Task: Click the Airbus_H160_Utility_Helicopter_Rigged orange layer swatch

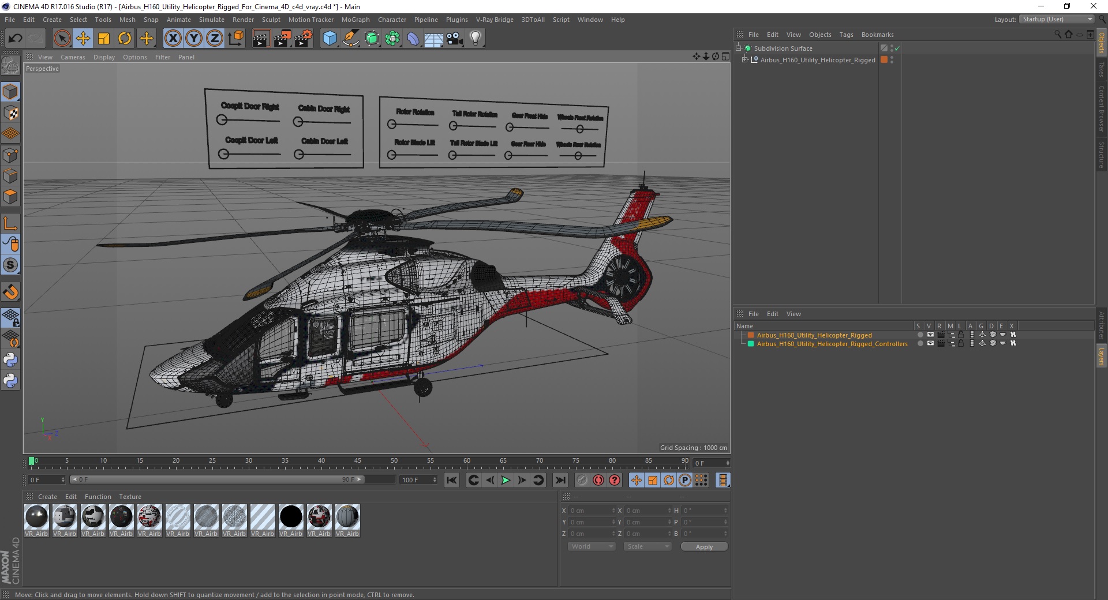Action: (751, 335)
